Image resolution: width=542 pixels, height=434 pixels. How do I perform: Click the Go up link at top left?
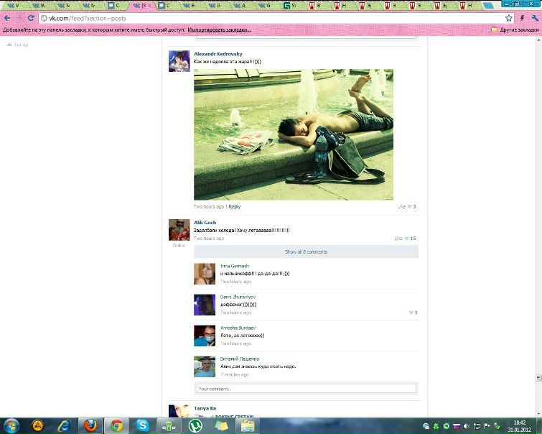click(x=18, y=45)
